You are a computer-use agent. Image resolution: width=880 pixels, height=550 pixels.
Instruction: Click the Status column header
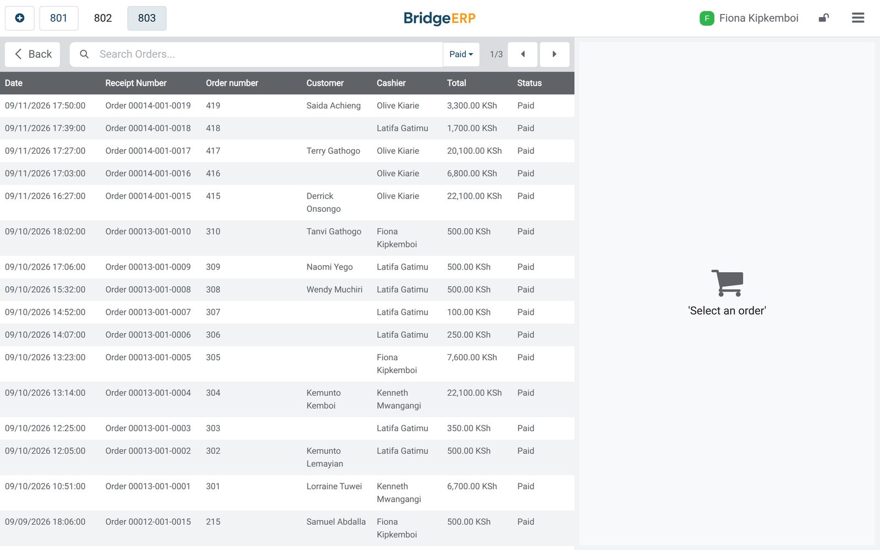529,83
